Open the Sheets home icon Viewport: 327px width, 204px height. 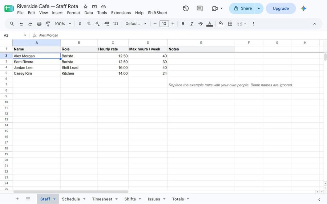[x=9, y=9]
